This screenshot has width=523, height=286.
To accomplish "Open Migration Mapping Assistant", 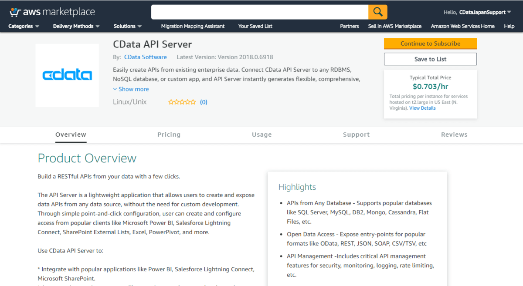I will pos(193,26).
